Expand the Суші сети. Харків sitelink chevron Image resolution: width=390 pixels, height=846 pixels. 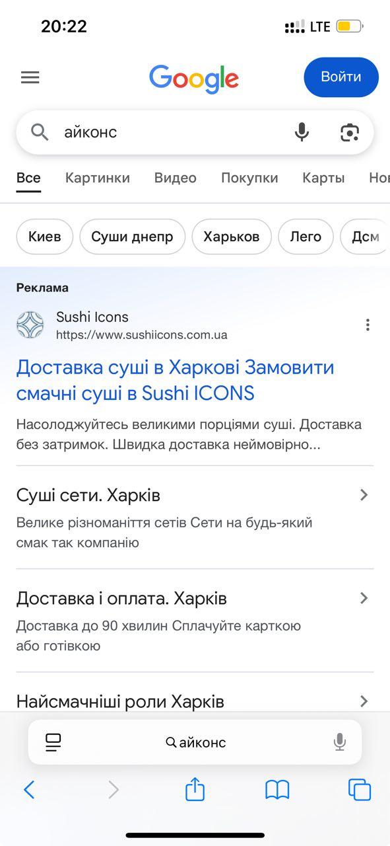tap(364, 495)
